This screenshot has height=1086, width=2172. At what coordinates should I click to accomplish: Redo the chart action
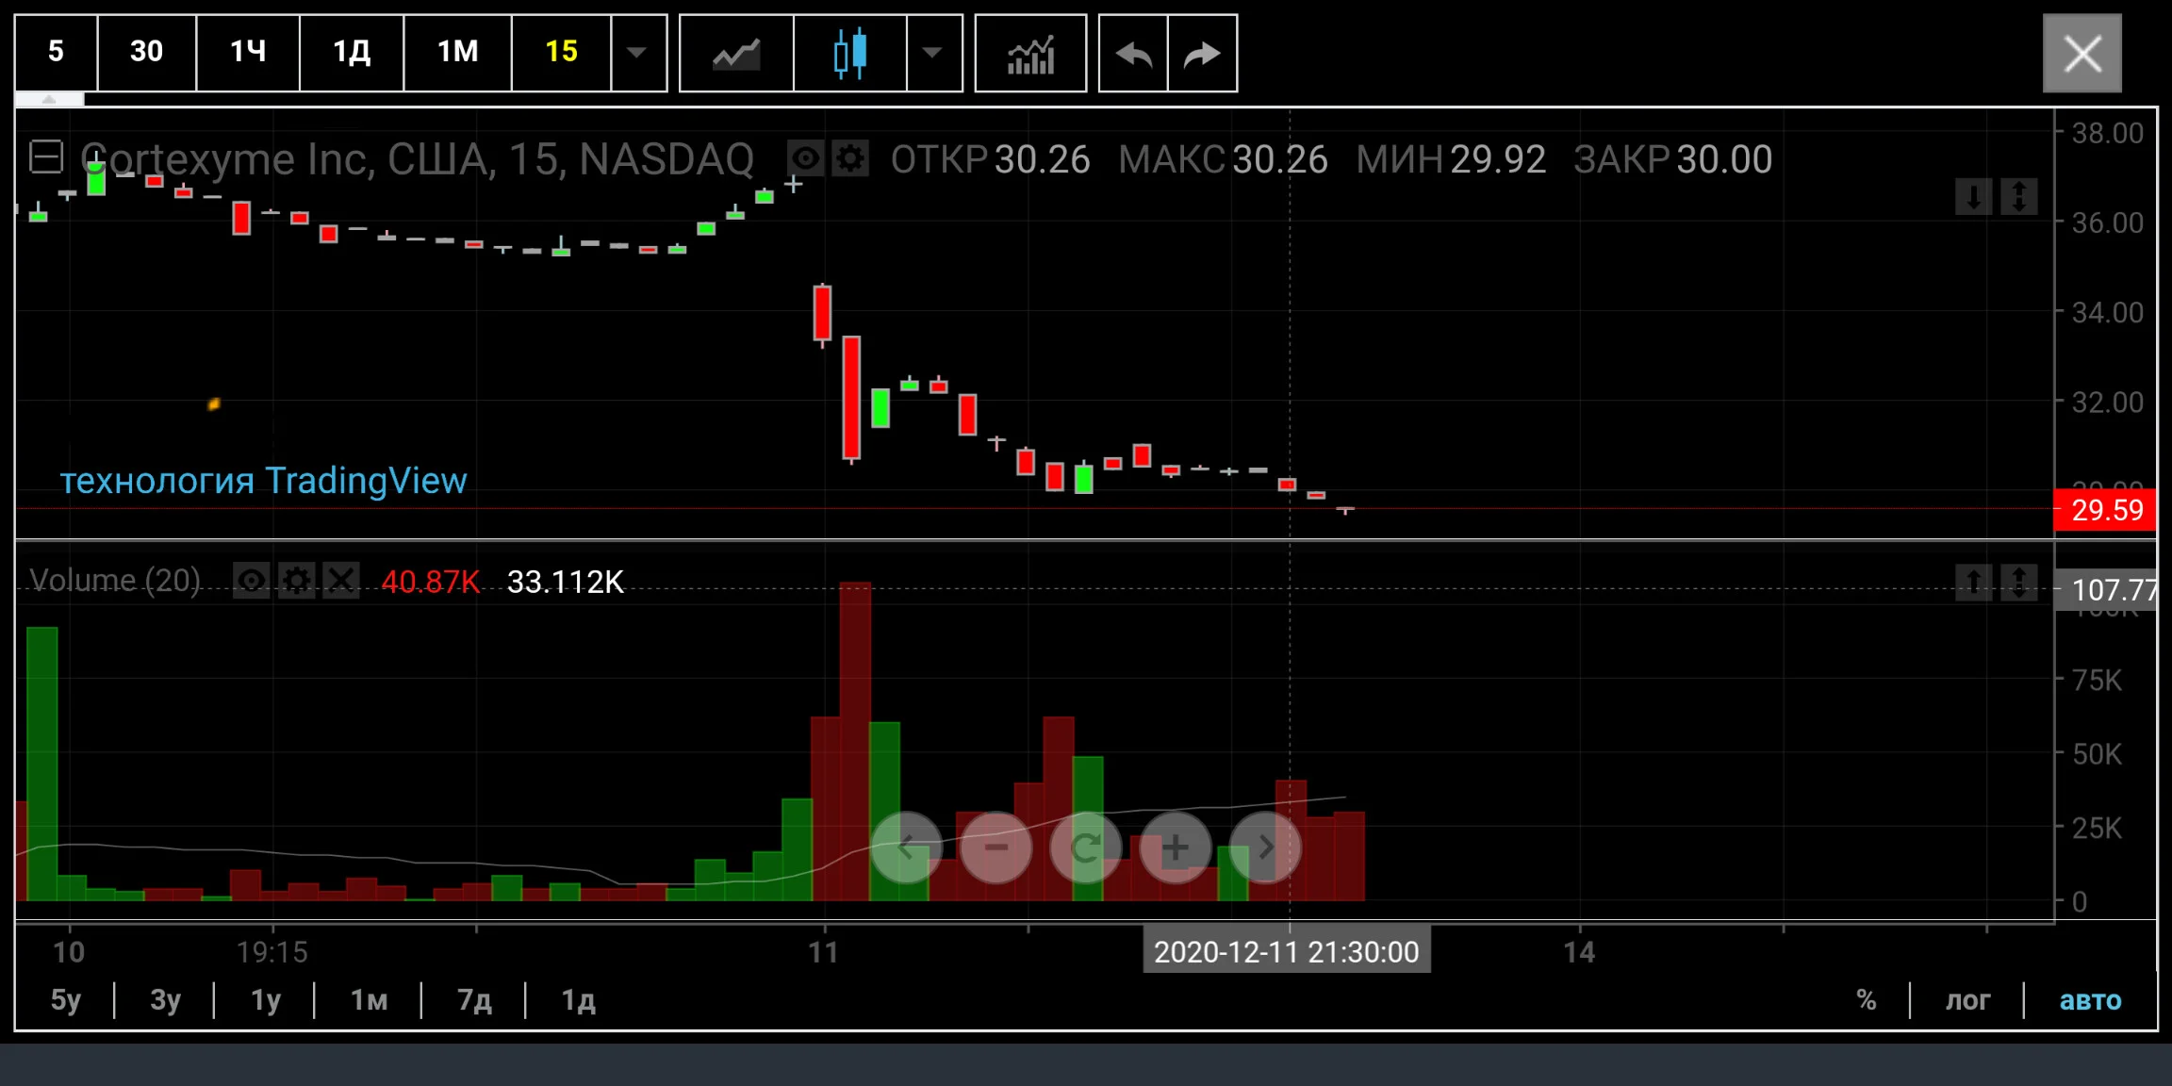click(x=1202, y=53)
